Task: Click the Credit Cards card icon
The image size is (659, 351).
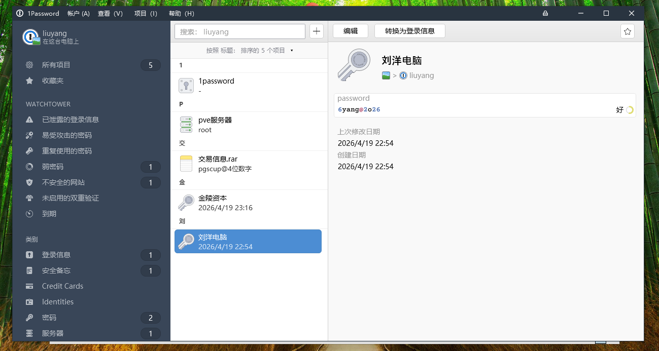Action: coord(29,286)
